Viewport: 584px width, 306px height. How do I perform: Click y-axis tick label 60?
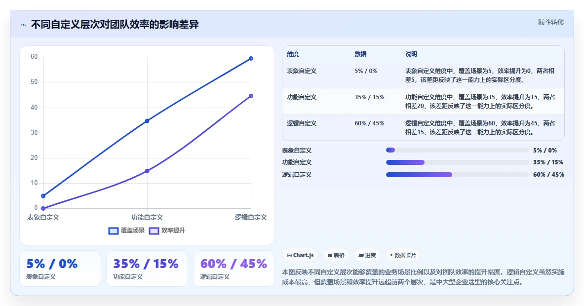[34, 57]
